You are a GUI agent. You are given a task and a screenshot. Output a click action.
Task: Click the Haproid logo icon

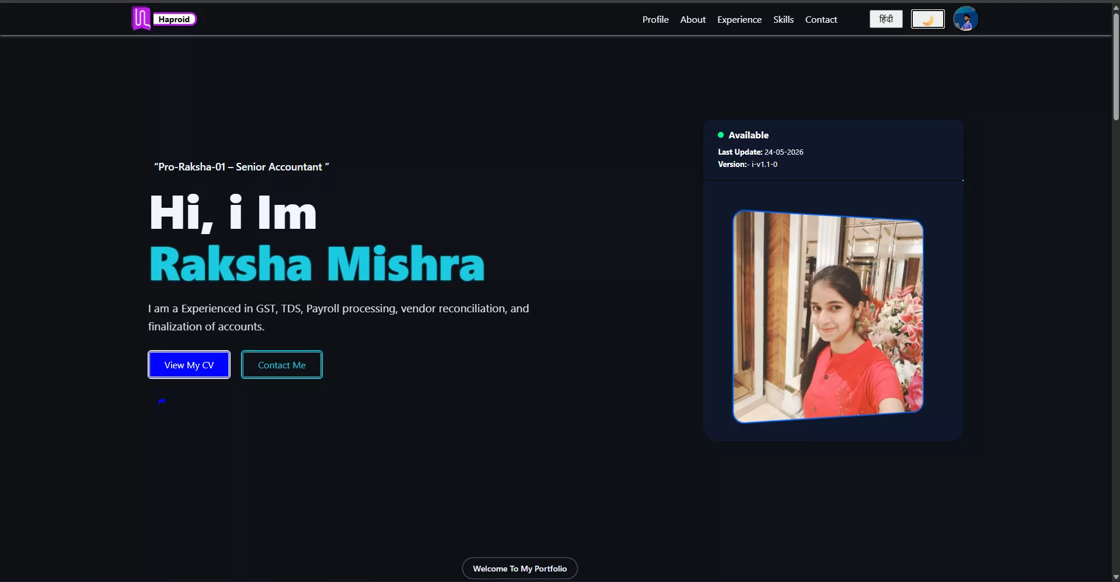141,19
